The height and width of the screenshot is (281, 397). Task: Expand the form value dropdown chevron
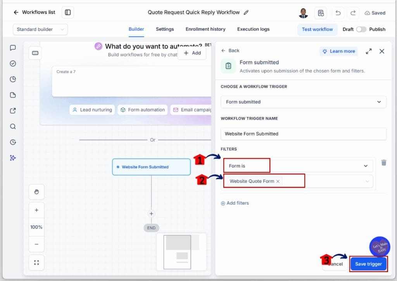[367, 181]
